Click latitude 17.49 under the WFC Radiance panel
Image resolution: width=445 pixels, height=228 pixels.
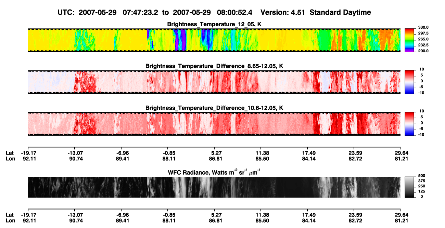[x=308, y=215]
